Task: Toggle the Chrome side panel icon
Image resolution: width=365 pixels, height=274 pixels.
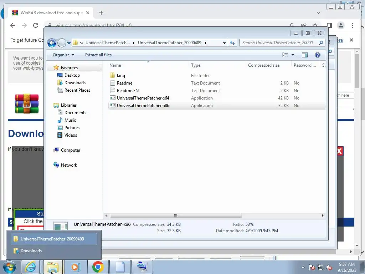Action: 329,25
